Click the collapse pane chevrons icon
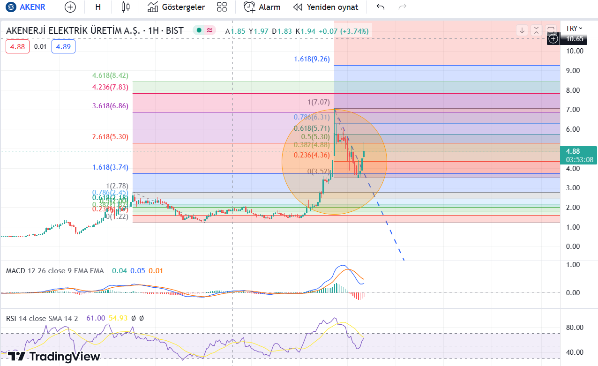Viewport: 598px width, 366px height. click(x=537, y=30)
